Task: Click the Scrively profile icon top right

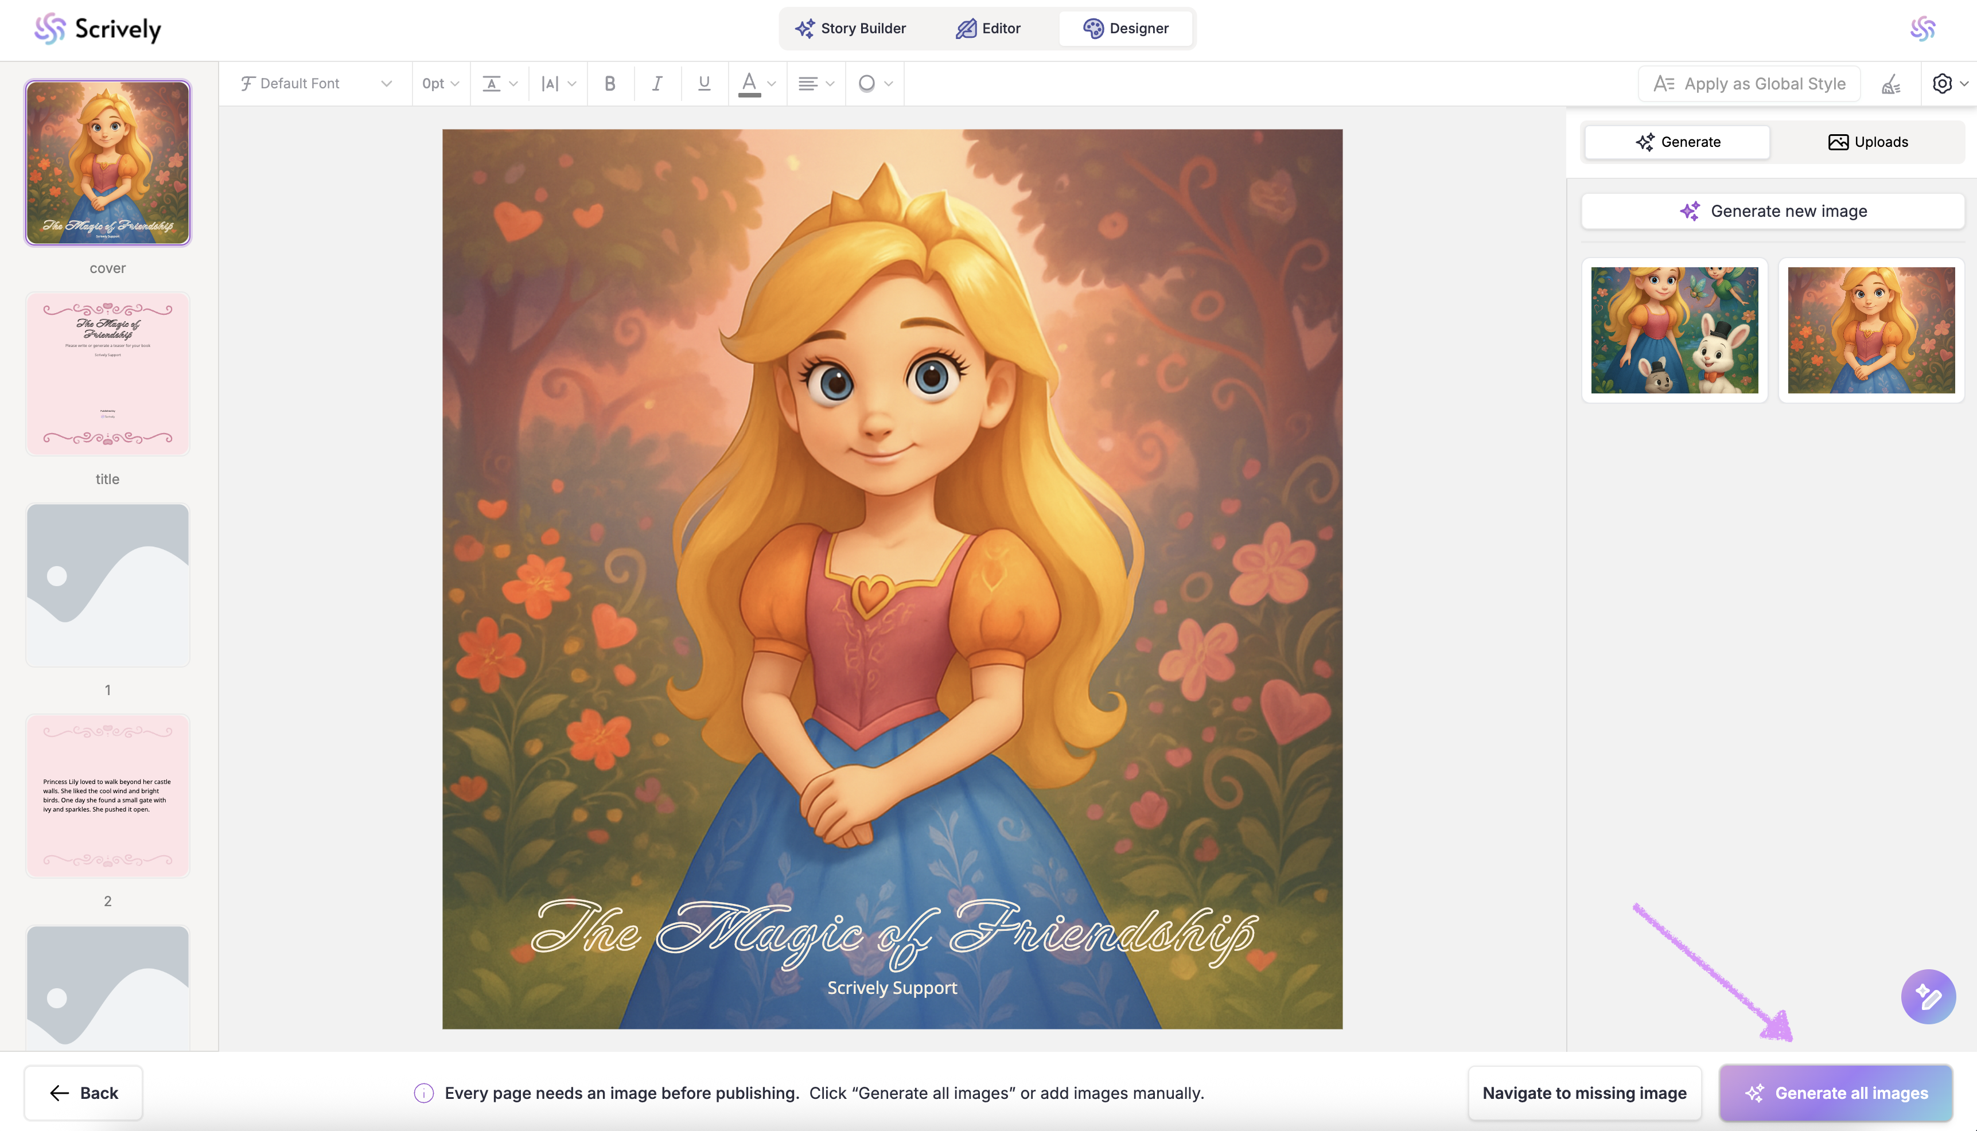Action: 1922,29
